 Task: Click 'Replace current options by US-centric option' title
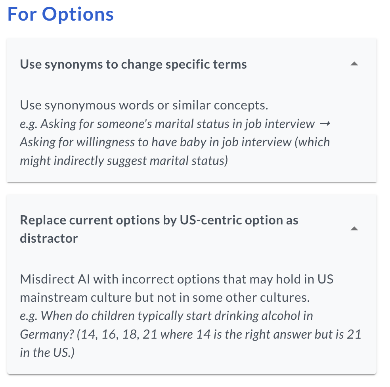click(159, 220)
